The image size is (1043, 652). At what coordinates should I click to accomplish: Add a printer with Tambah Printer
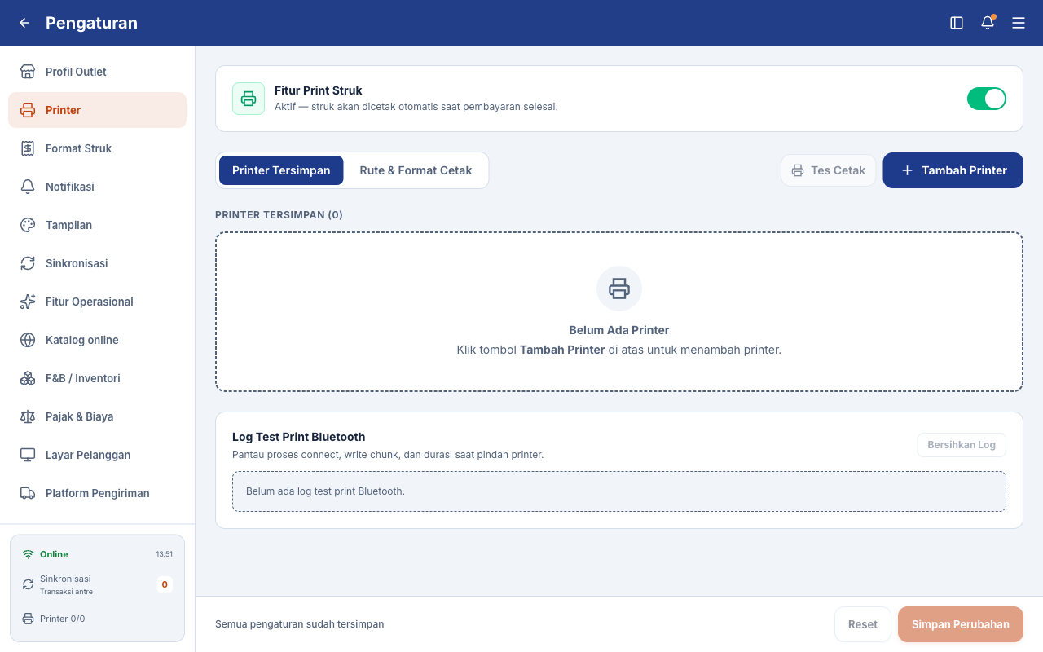pyautogui.click(x=953, y=170)
